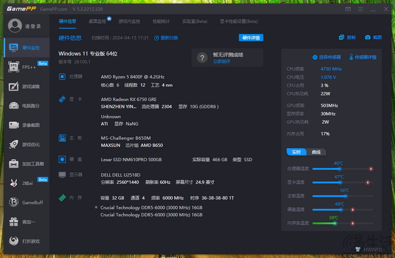Screen dimensions: 395x258
Task: Click AMD Ryzen 5 8400F processor name
Action: pos(133,77)
